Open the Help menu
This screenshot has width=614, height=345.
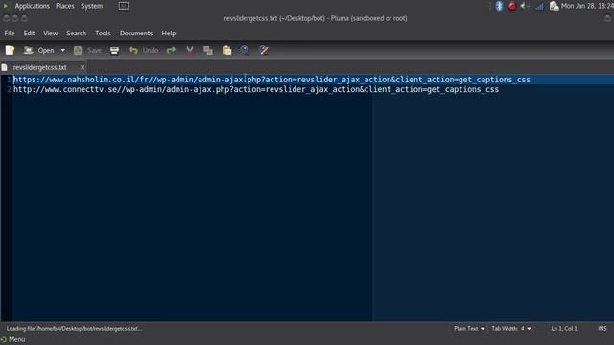coord(169,34)
